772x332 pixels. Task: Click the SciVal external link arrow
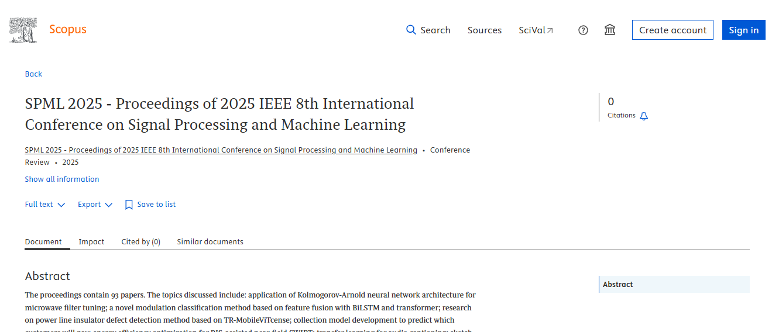point(550,30)
